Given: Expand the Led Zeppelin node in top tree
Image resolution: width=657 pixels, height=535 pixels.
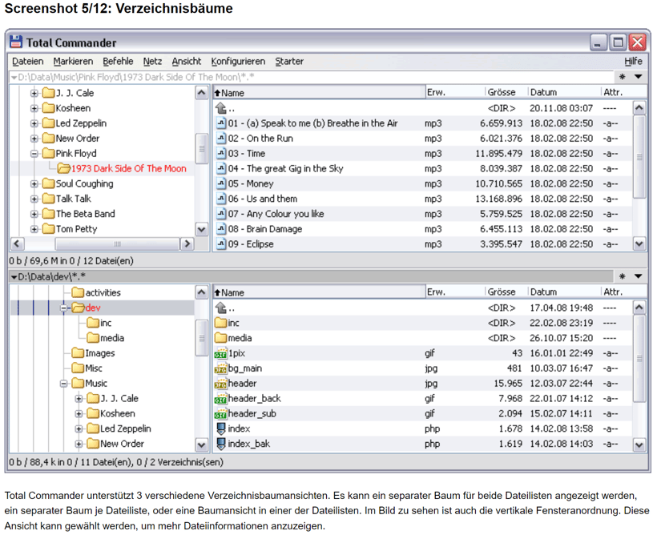Looking at the screenshot, I should click(34, 123).
